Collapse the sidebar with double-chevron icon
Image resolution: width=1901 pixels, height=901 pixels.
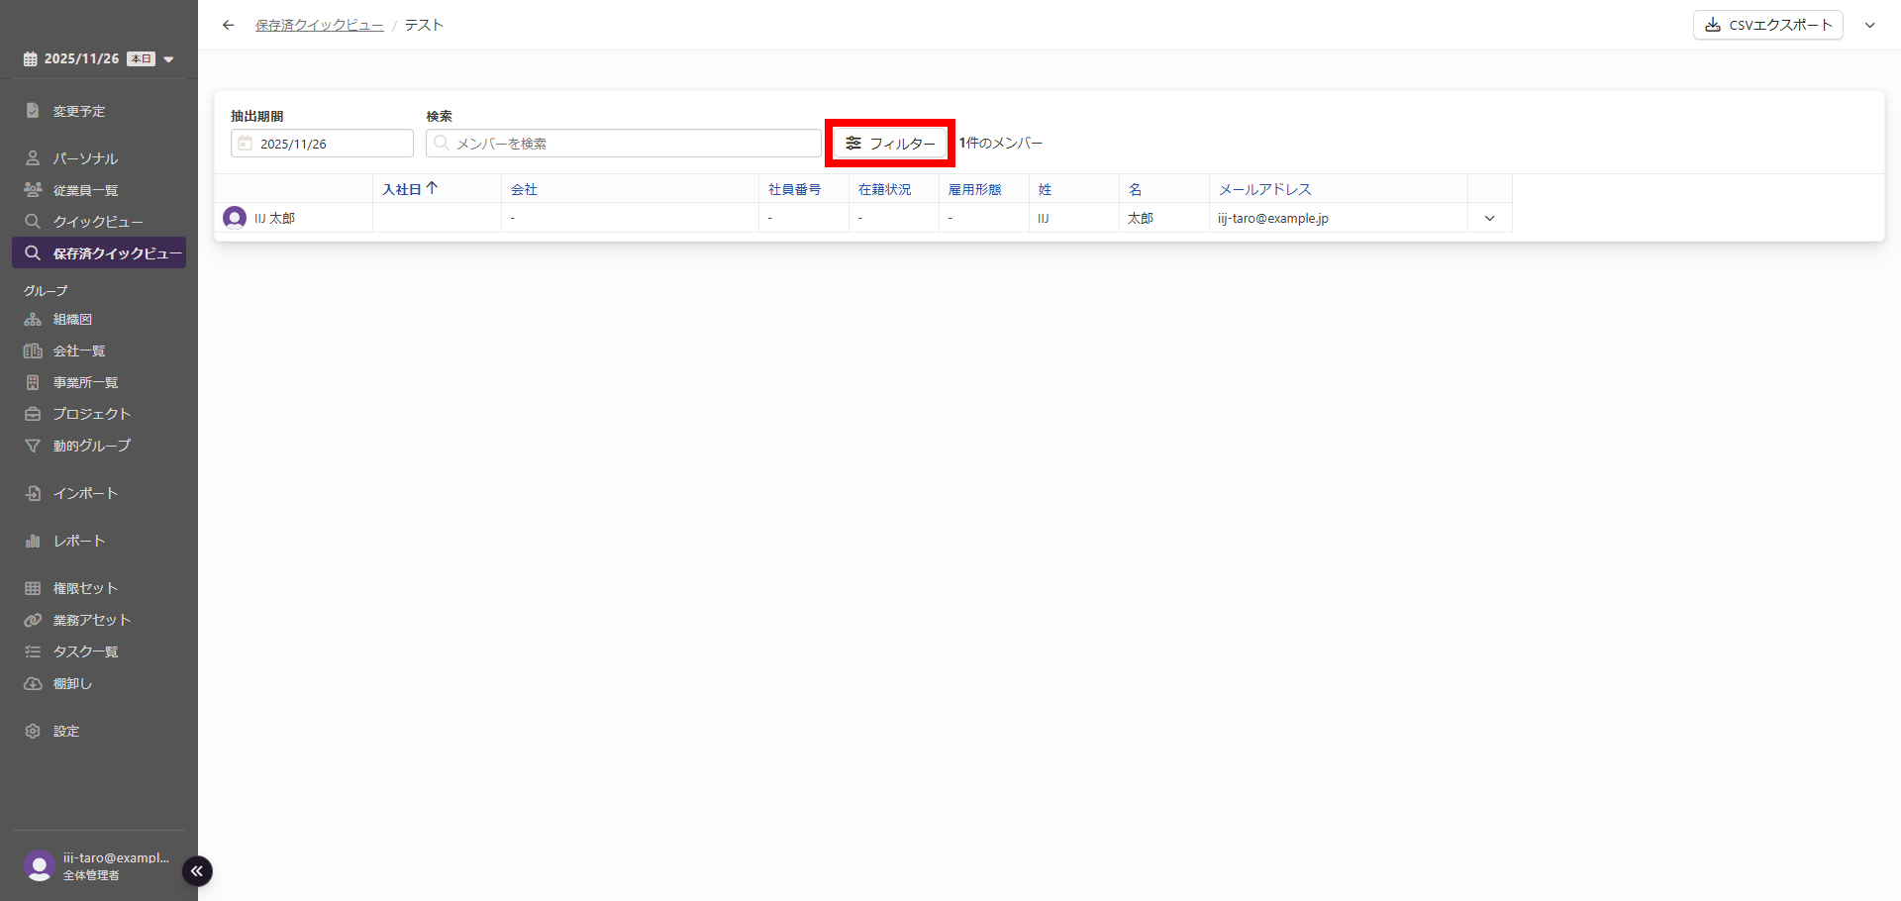click(x=197, y=870)
